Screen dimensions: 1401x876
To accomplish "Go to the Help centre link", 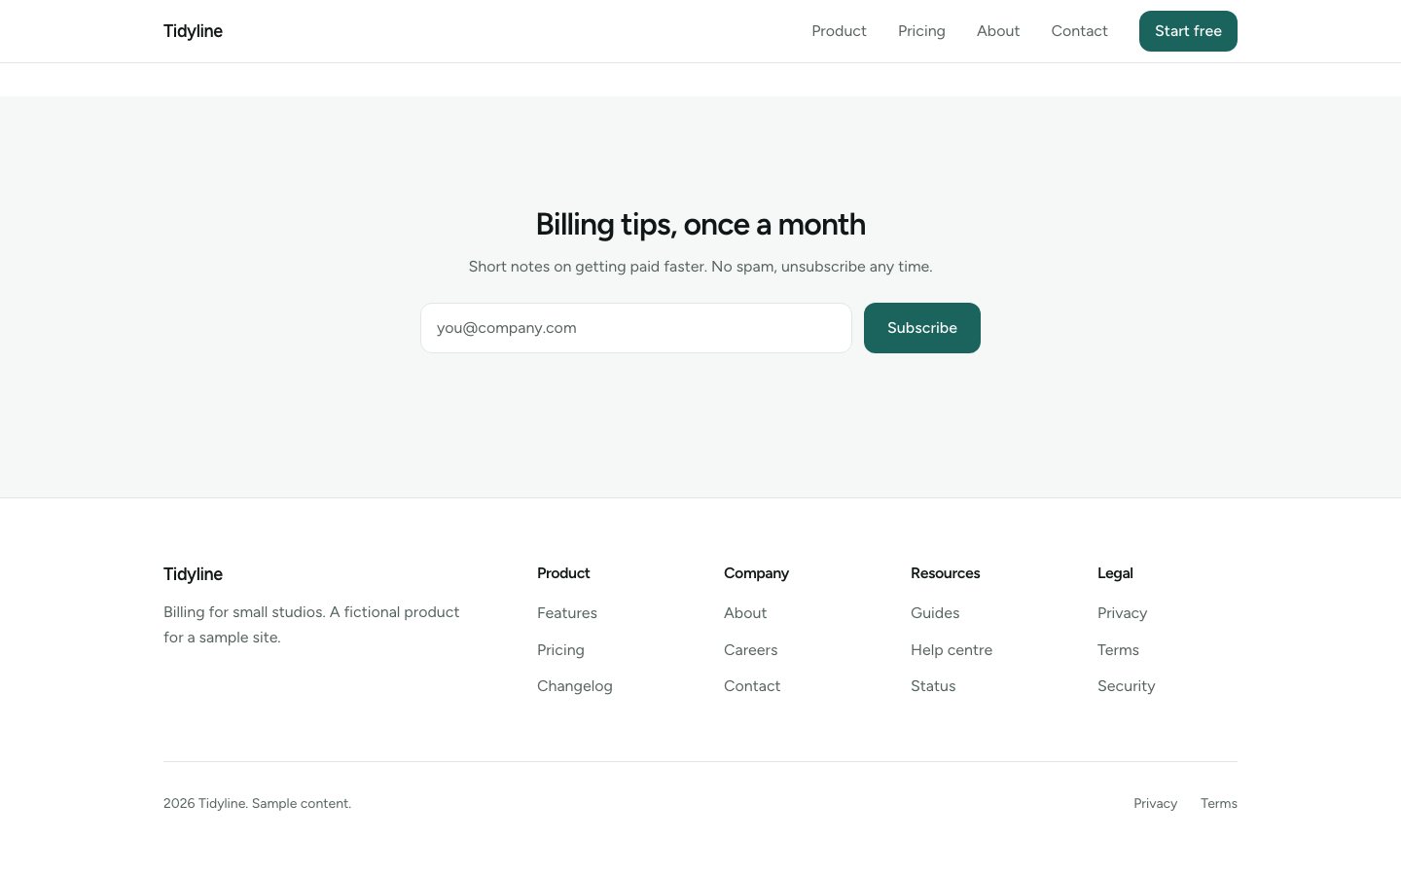I will coord(952,650).
